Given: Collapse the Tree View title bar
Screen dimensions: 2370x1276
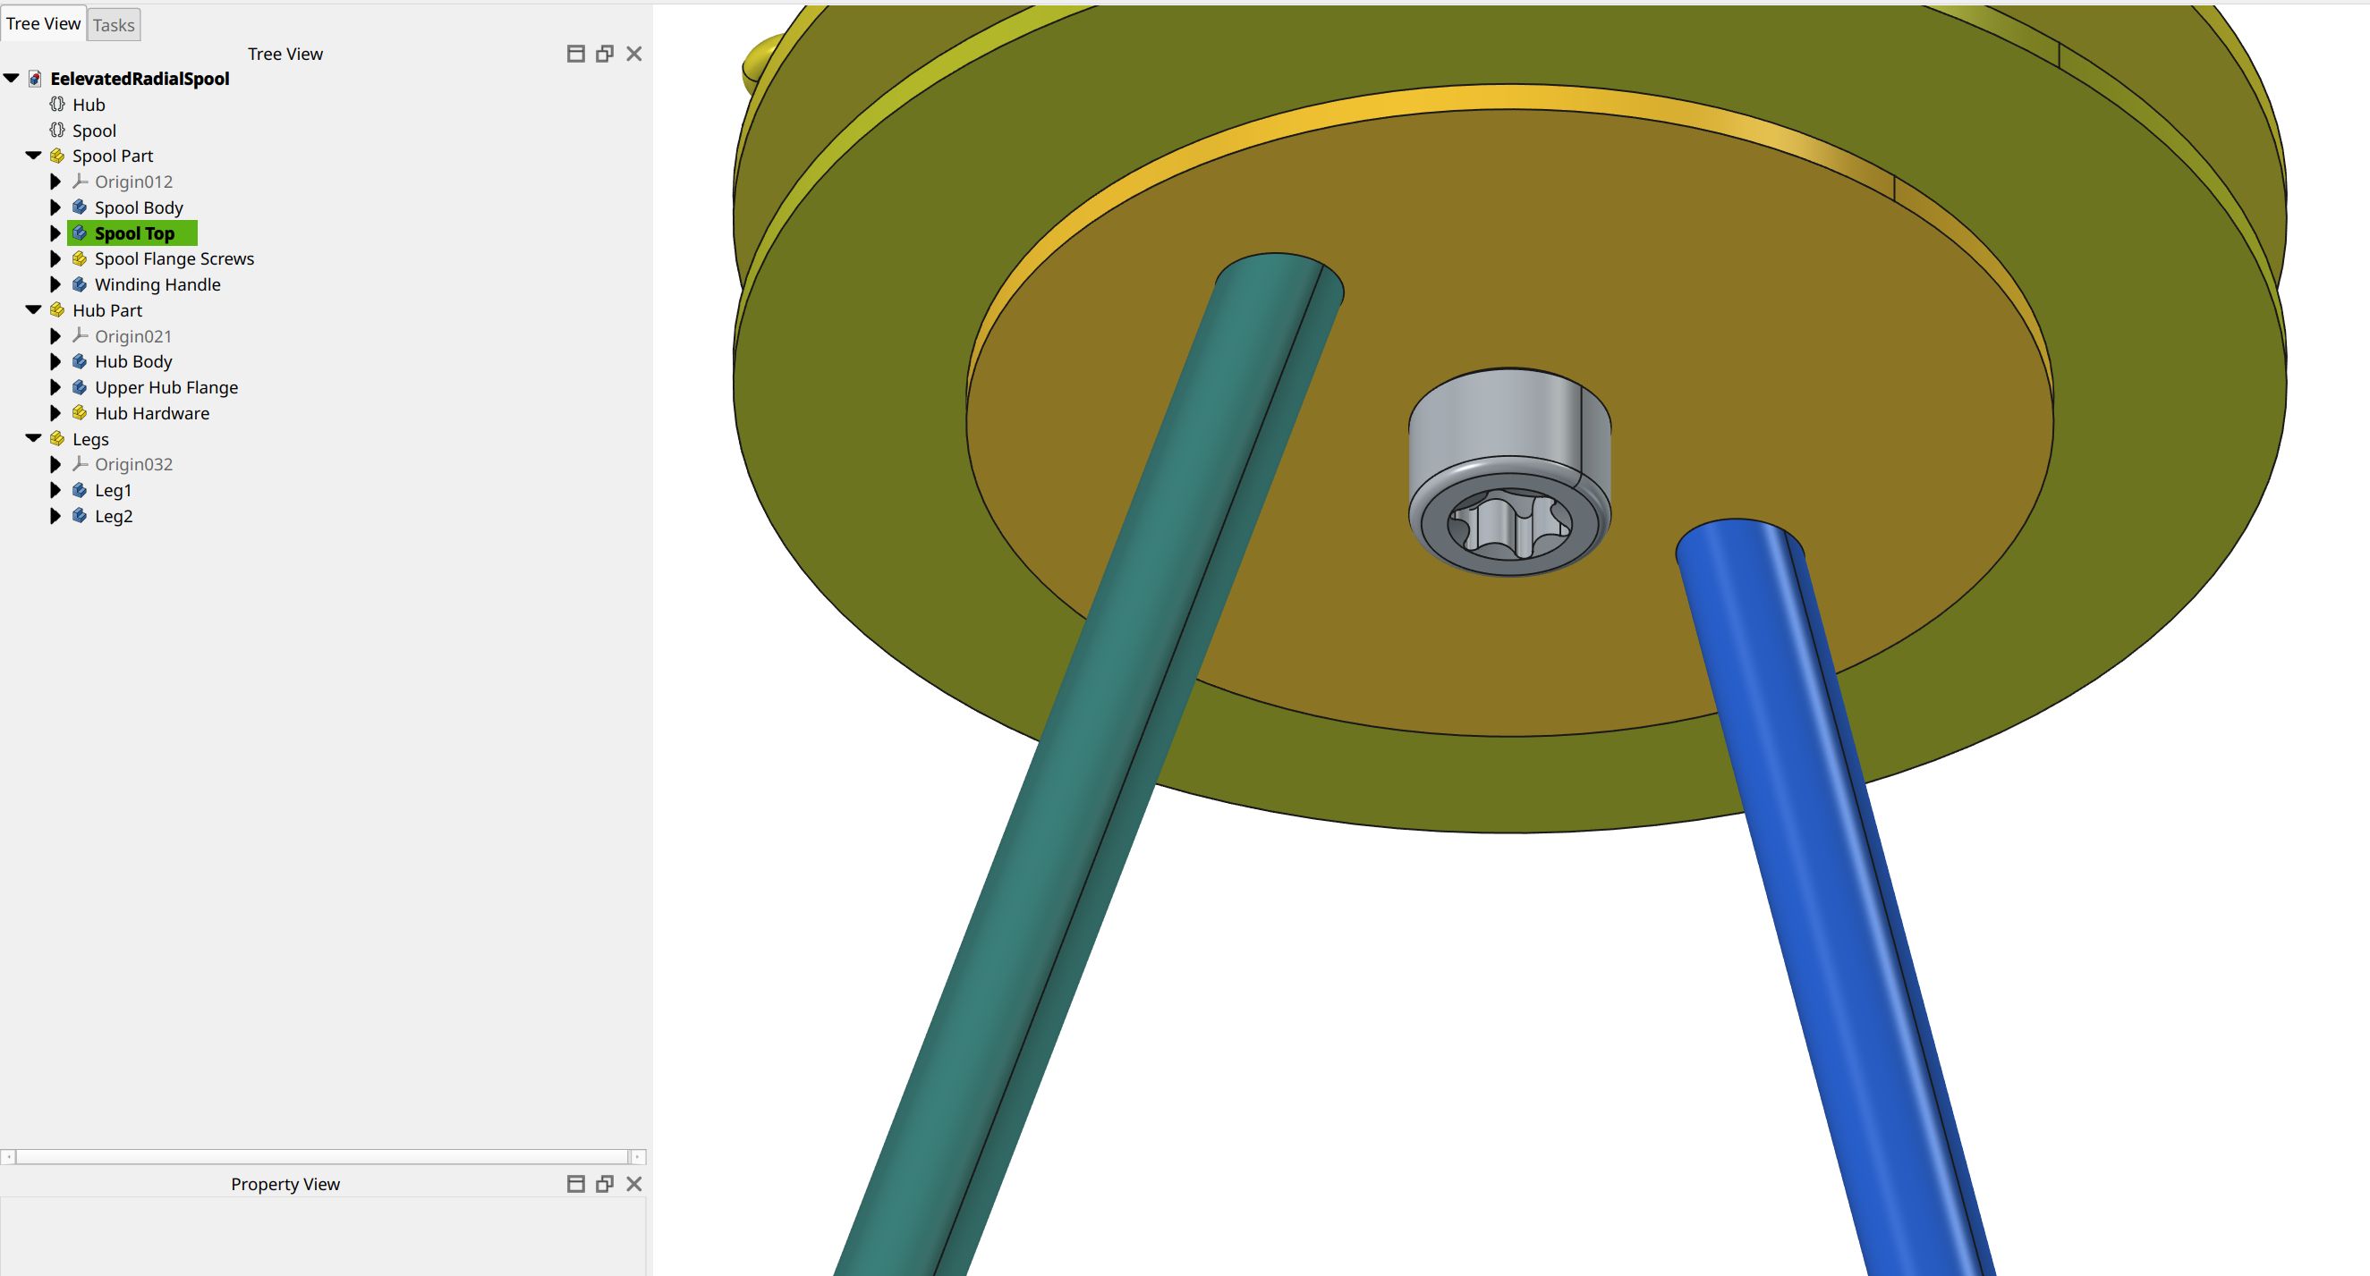Looking at the screenshot, I should [575, 54].
